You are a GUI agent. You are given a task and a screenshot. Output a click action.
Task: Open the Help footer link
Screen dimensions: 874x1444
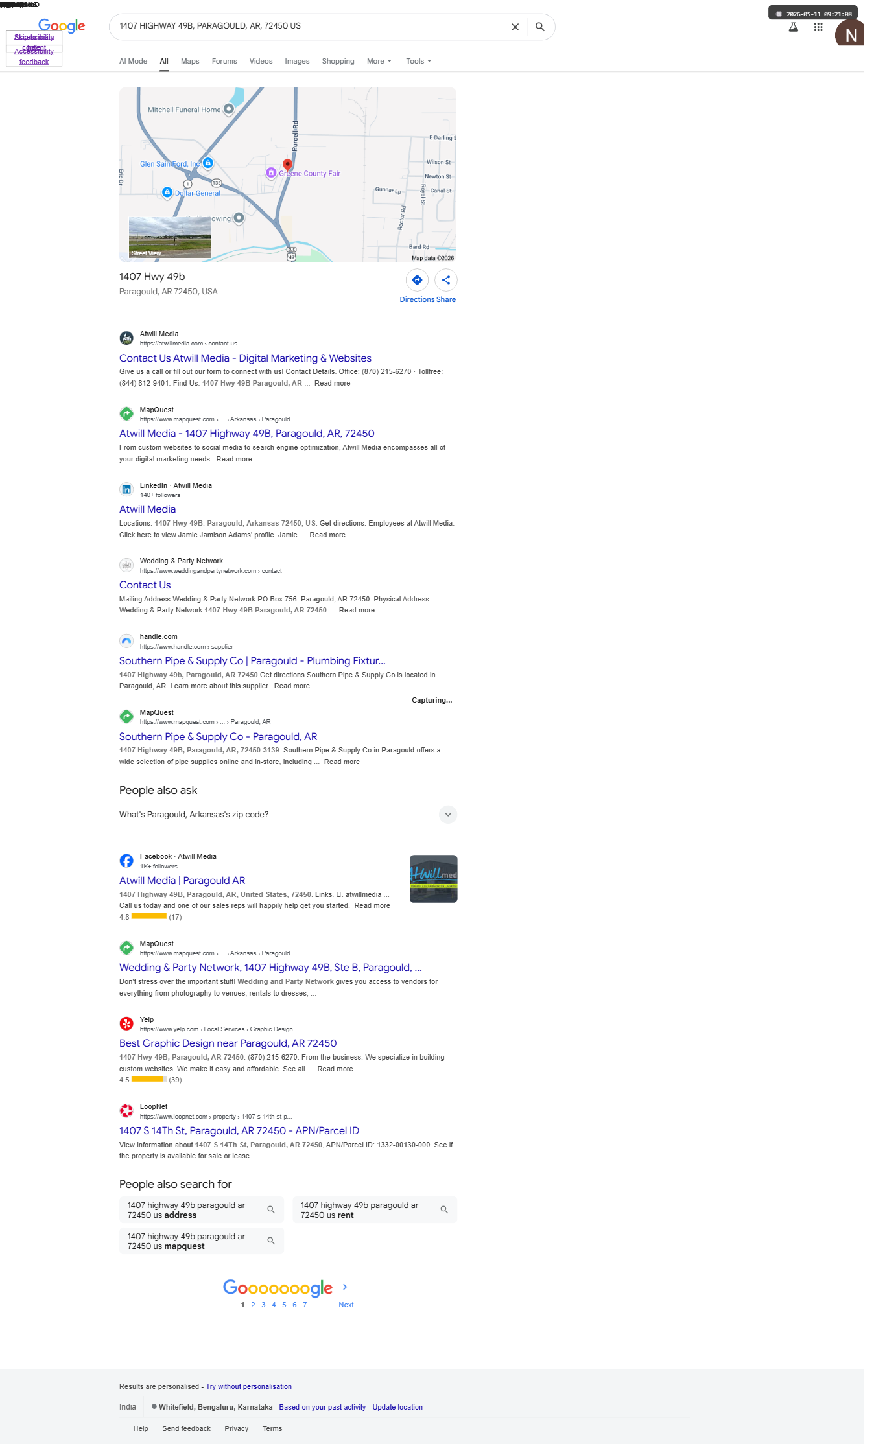pos(141,1428)
